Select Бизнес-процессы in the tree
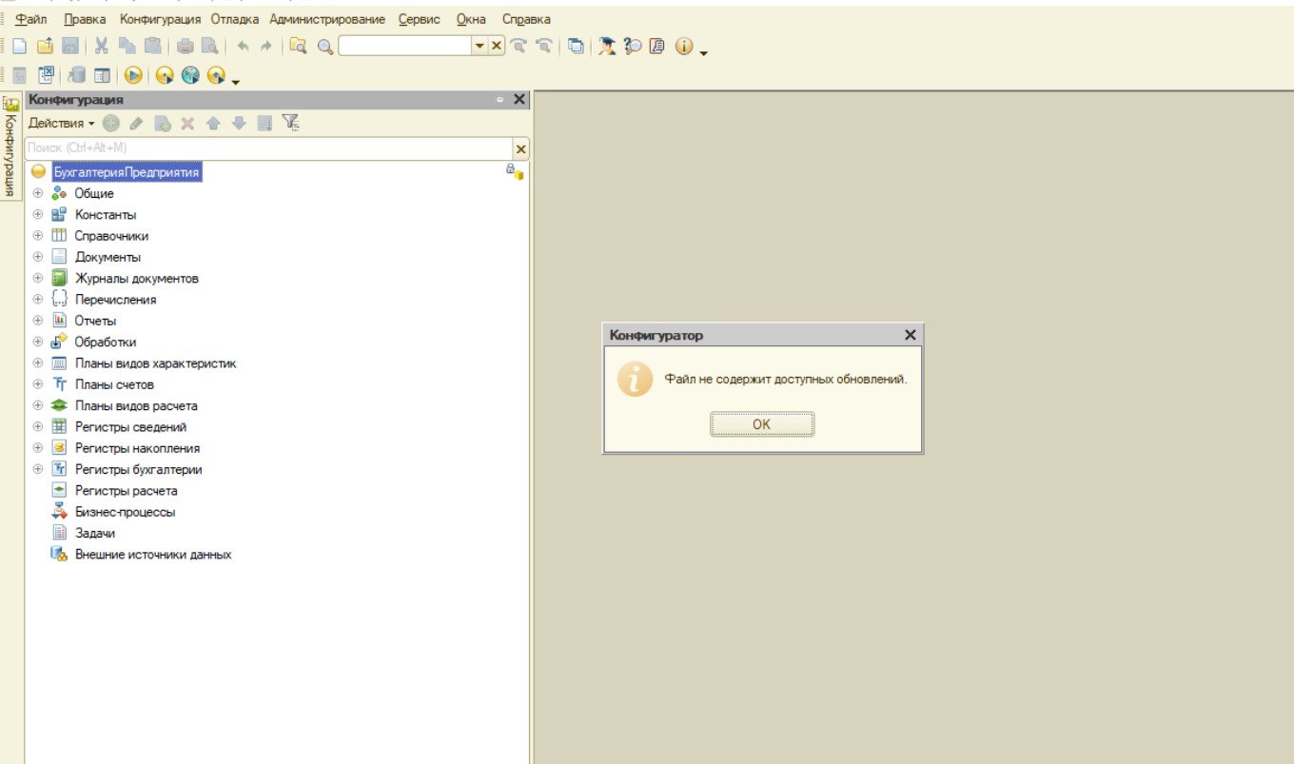This screenshot has width=1294, height=764. pyautogui.click(x=126, y=512)
